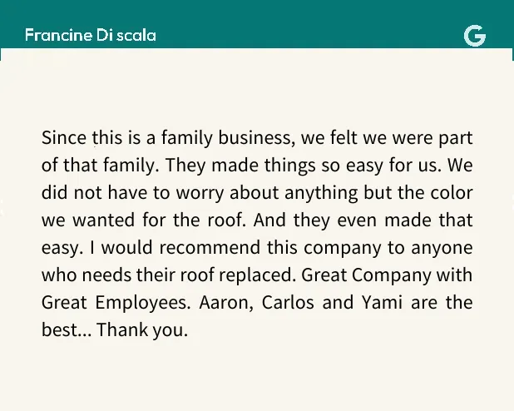Select the closing words "Thank you."
The height and width of the screenshot is (411, 514).
pyautogui.click(x=142, y=330)
